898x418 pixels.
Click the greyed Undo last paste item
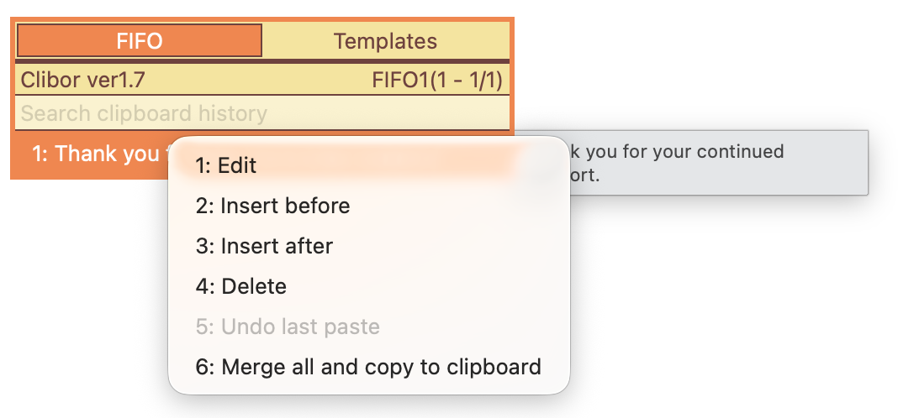pos(369,327)
